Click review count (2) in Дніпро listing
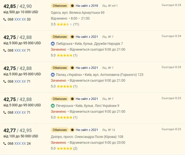This screenshot has height=155, width=185. tap(75, 148)
